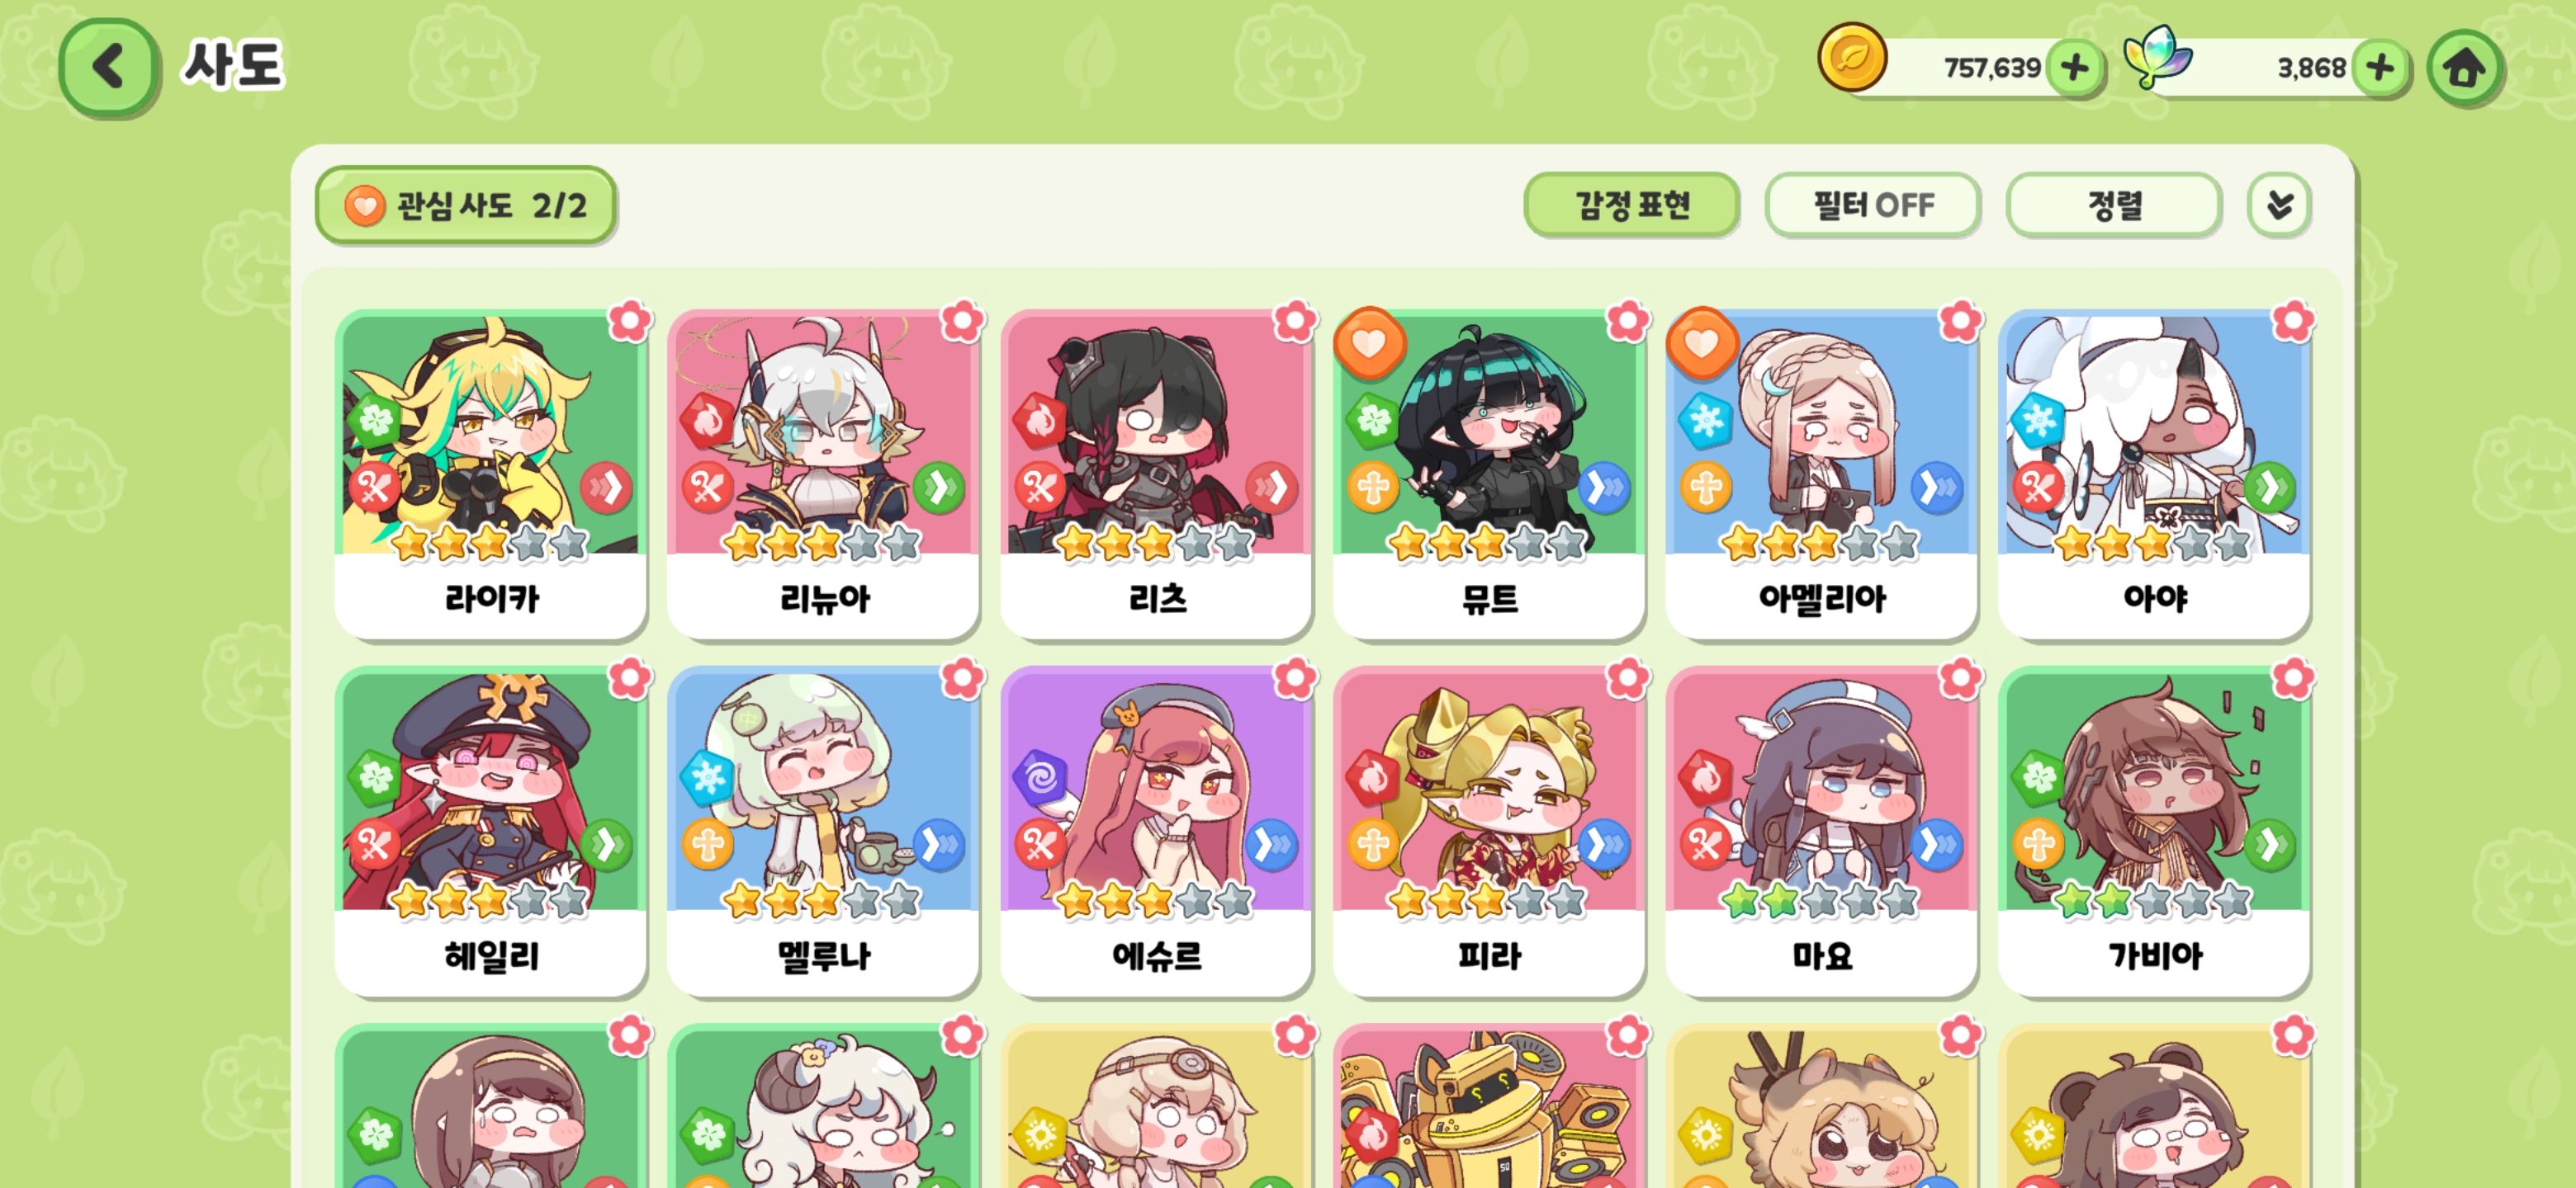This screenshot has width=2576, height=1188.
Task: Toggle favorite heart on 아멜리아 card
Action: [x=1702, y=342]
